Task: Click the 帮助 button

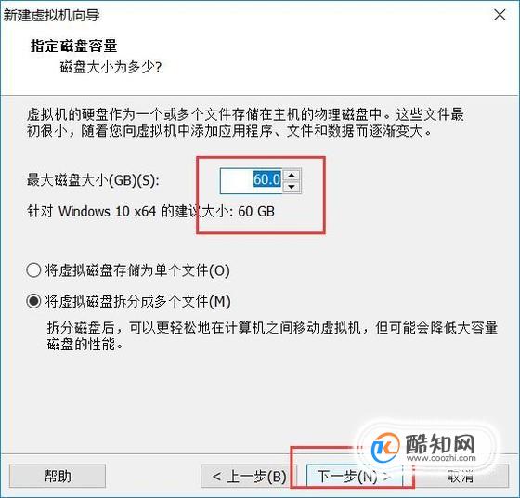Action: (58, 476)
